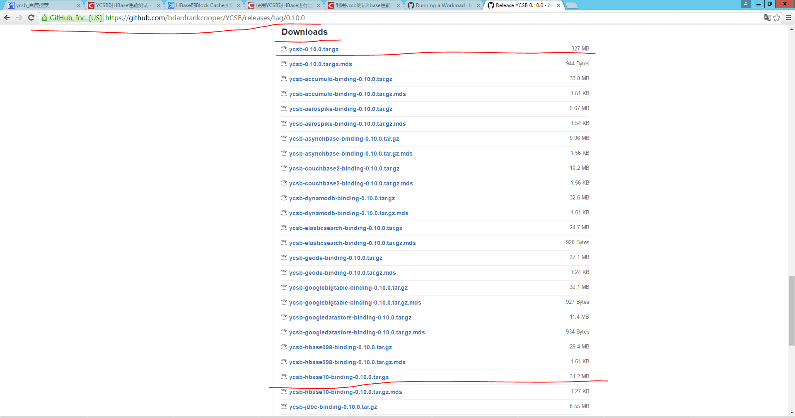Click the vertical scrollbar thumb
The height and width of the screenshot is (418, 795).
point(792,310)
